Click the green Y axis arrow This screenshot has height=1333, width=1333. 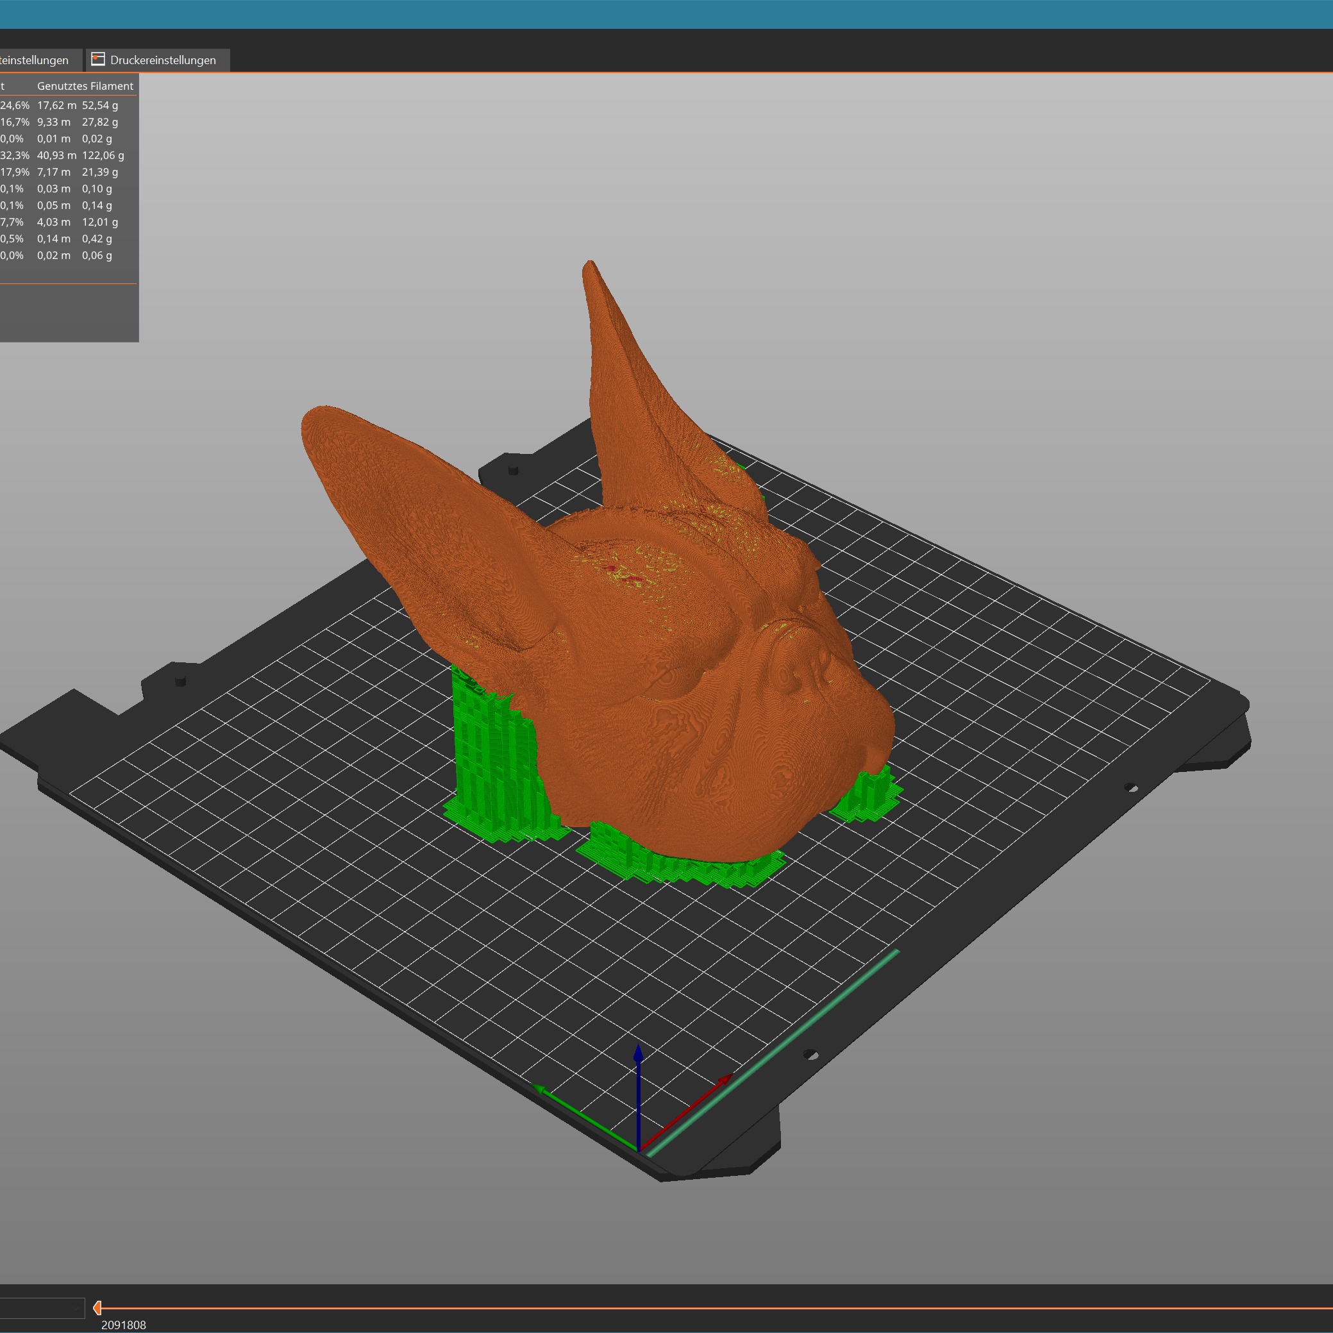click(x=541, y=1089)
